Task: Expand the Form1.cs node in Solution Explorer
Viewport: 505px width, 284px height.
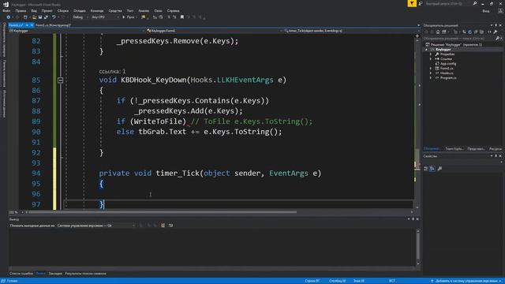Action: (431, 69)
